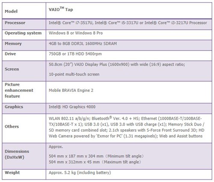Image resolution: width=214 pixels, height=182 pixels.
Task: Select the 4GB to 8GB DDR3L memory text
Action: pos(83,44)
